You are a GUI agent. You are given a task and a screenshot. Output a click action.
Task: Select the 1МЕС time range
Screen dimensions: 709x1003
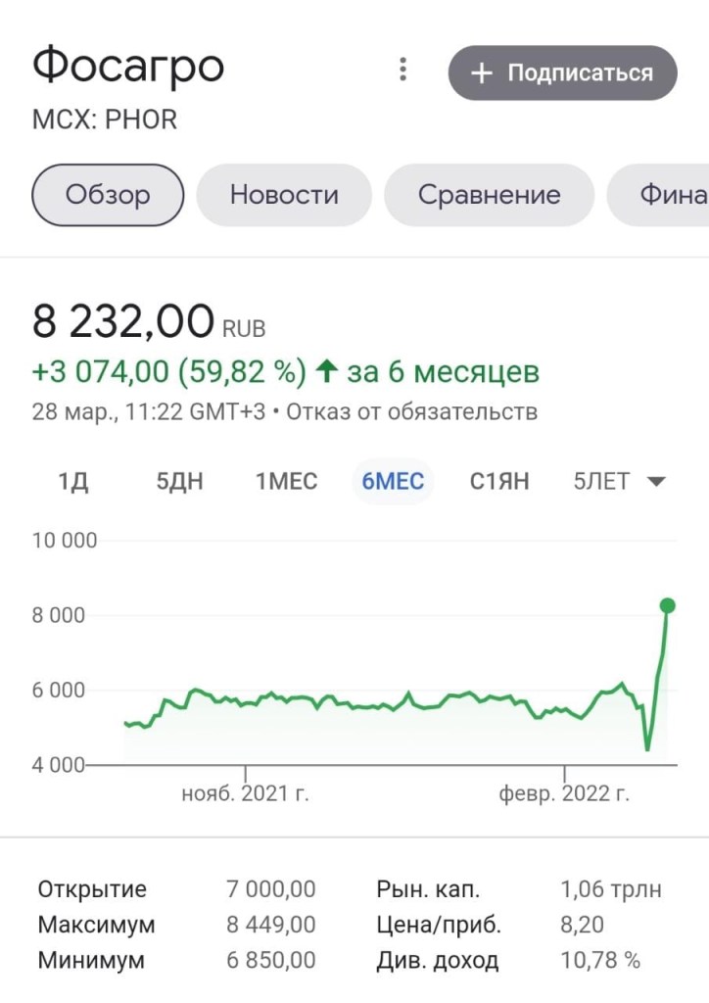click(x=286, y=482)
